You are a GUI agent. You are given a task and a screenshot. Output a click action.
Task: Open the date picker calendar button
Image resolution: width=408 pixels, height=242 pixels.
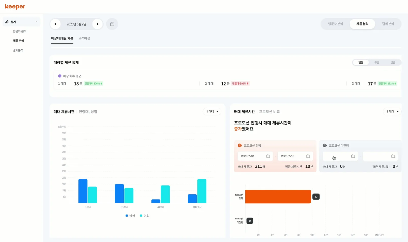coord(112,24)
